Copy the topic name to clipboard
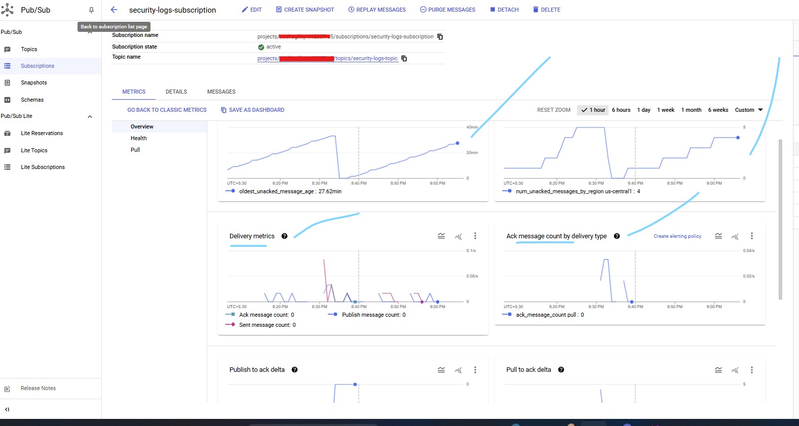 404,58
